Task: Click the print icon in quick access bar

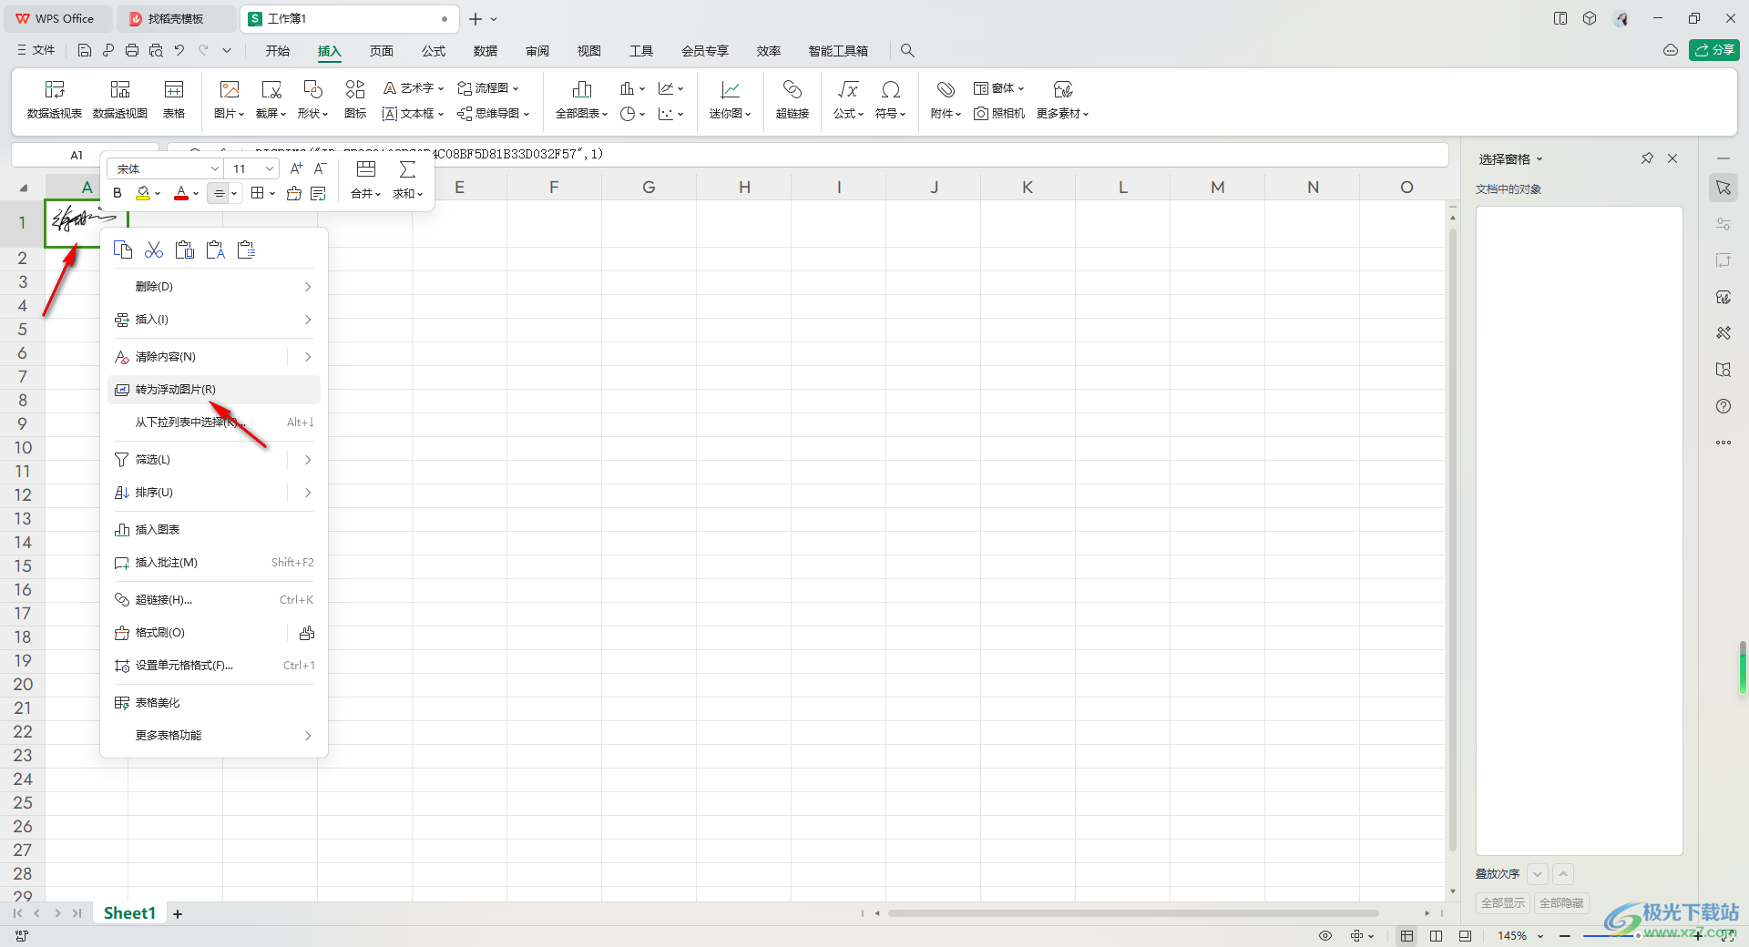Action: 132,51
